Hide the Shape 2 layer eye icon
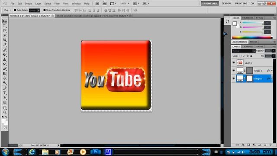Viewport: 277px width, 156px height. tap(234, 70)
